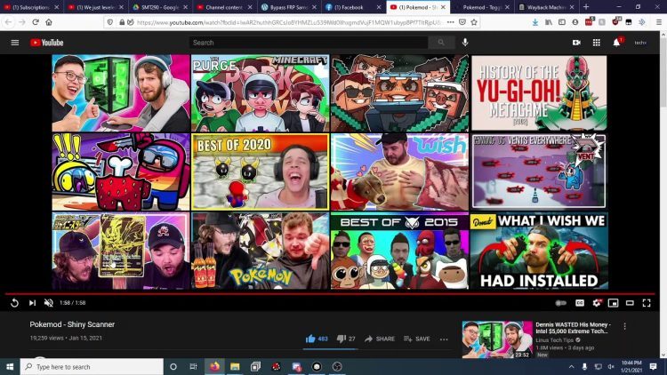Image resolution: width=667 pixels, height=375 pixels.
Task: Select the What I Wish We Had Installed video
Action: (539, 251)
